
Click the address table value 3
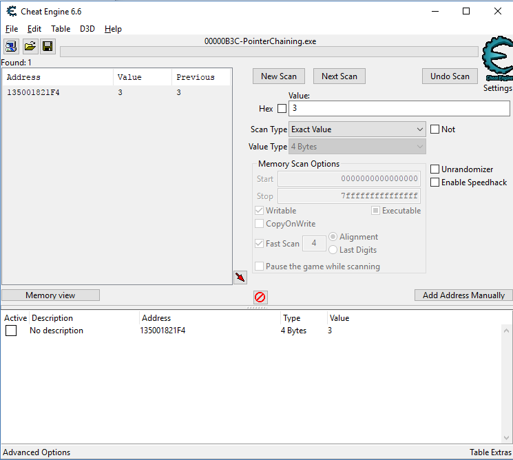click(330, 331)
